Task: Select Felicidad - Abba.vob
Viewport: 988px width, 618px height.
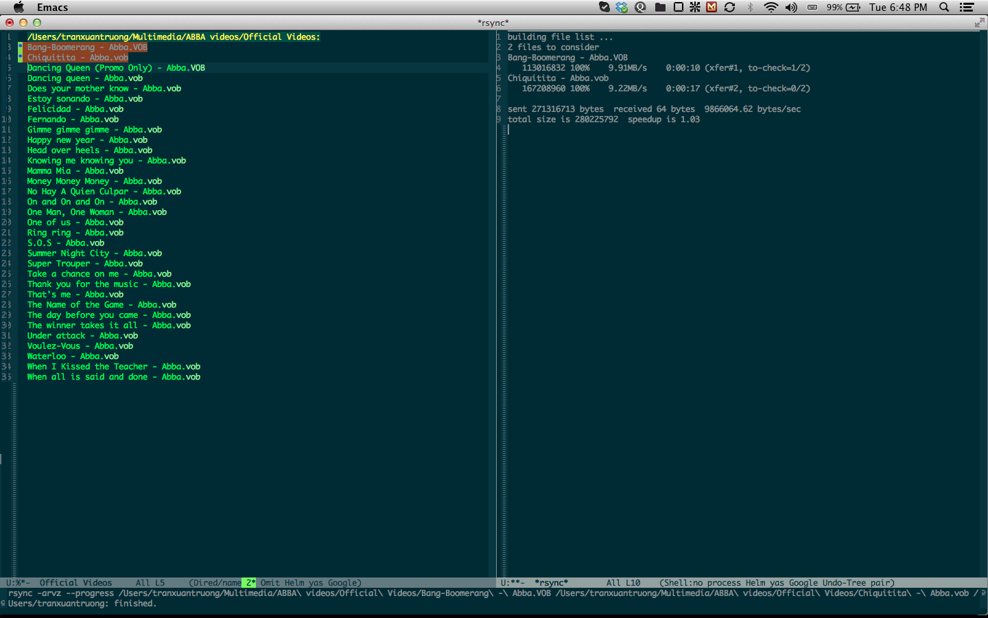Action: [x=75, y=109]
